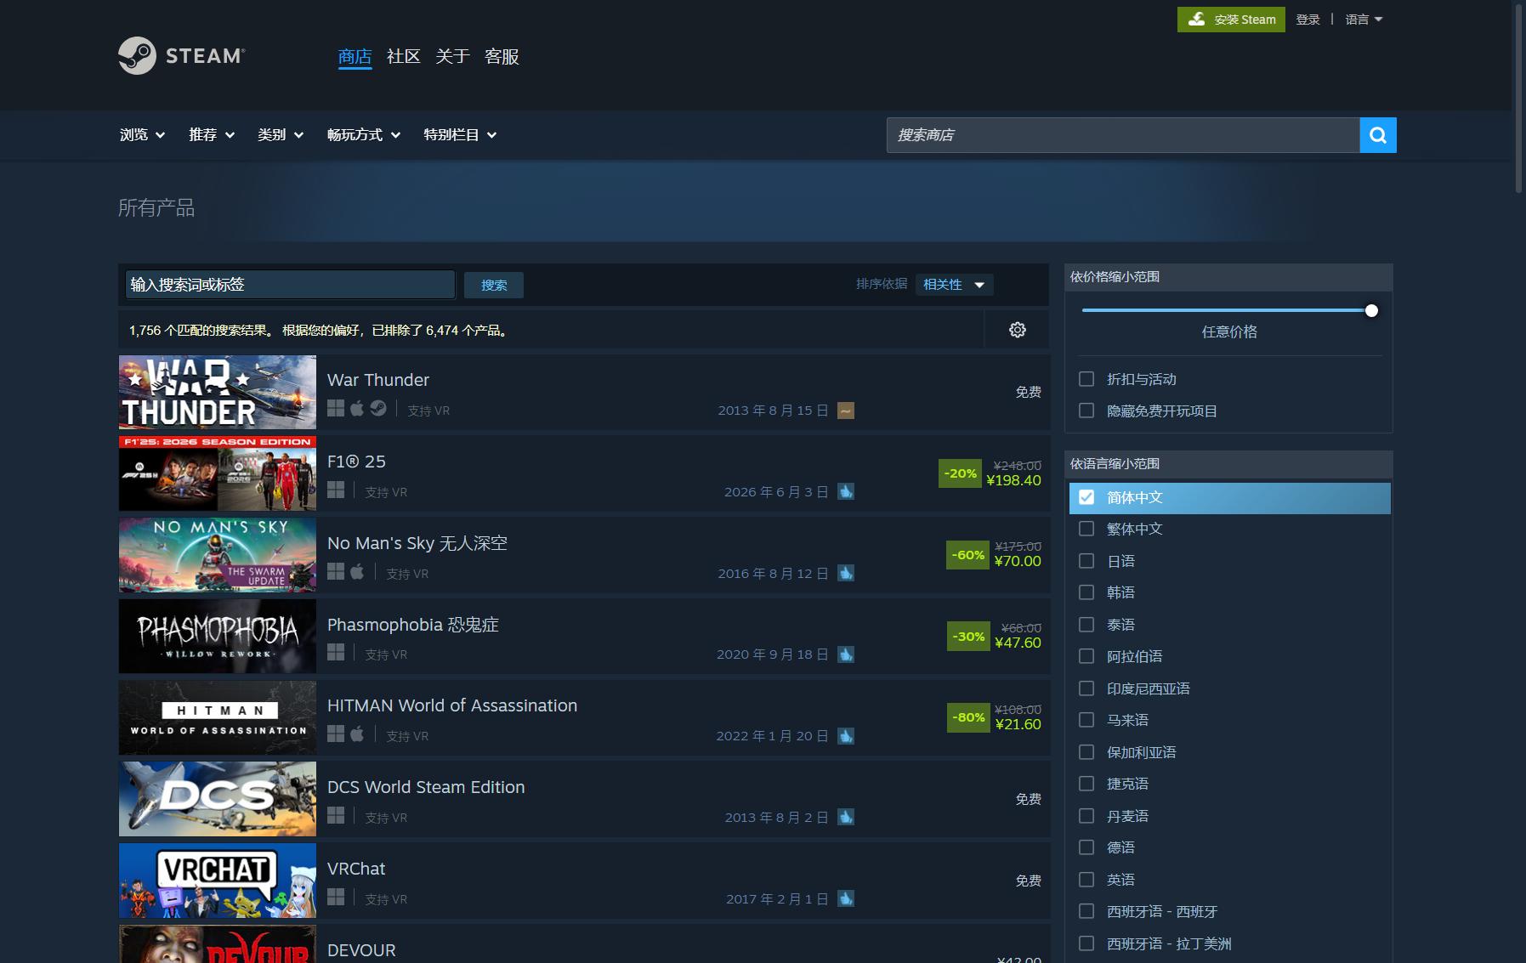
Task: Go to the 商店 tab
Action: tap(355, 57)
